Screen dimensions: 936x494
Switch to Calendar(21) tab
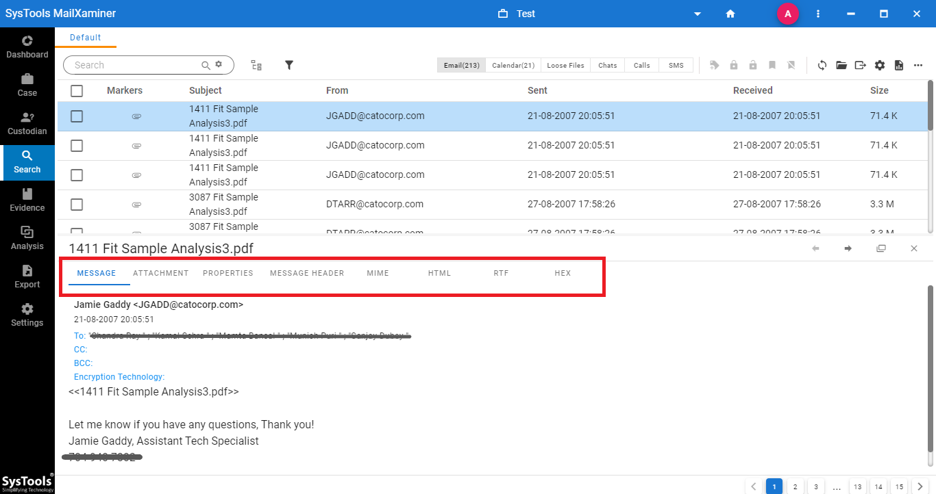tap(513, 65)
